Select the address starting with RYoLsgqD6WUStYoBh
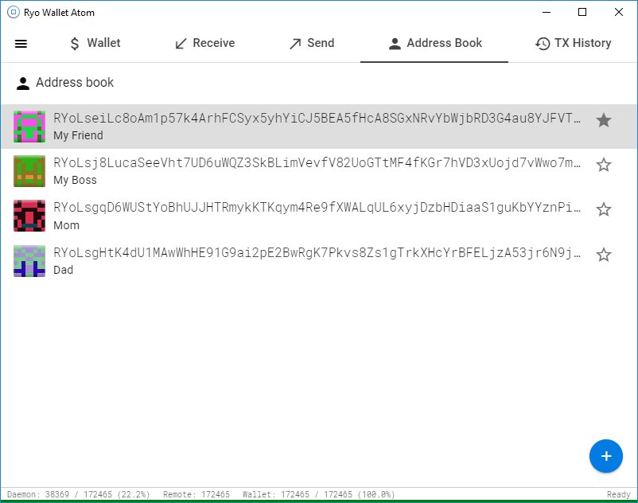 tap(317, 208)
